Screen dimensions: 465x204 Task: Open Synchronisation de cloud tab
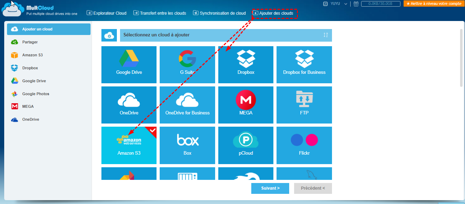pyautogui.click(x=219, y=13)
